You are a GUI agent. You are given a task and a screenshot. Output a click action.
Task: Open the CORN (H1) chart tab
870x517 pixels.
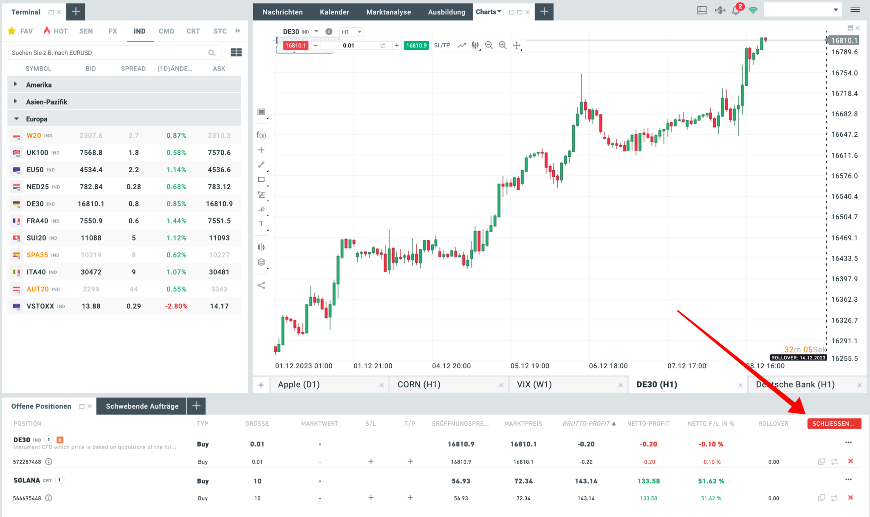[x=419, y=384]
